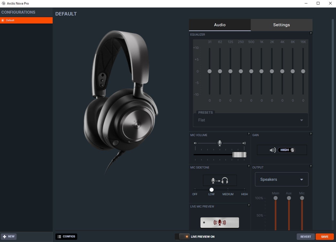Screen dimensions: 336x242
Task: Select the Default configuration radio button
Action: coord(3,20)
